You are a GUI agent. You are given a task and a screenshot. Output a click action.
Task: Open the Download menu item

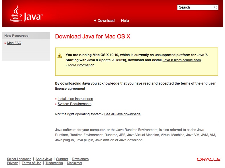104,21
